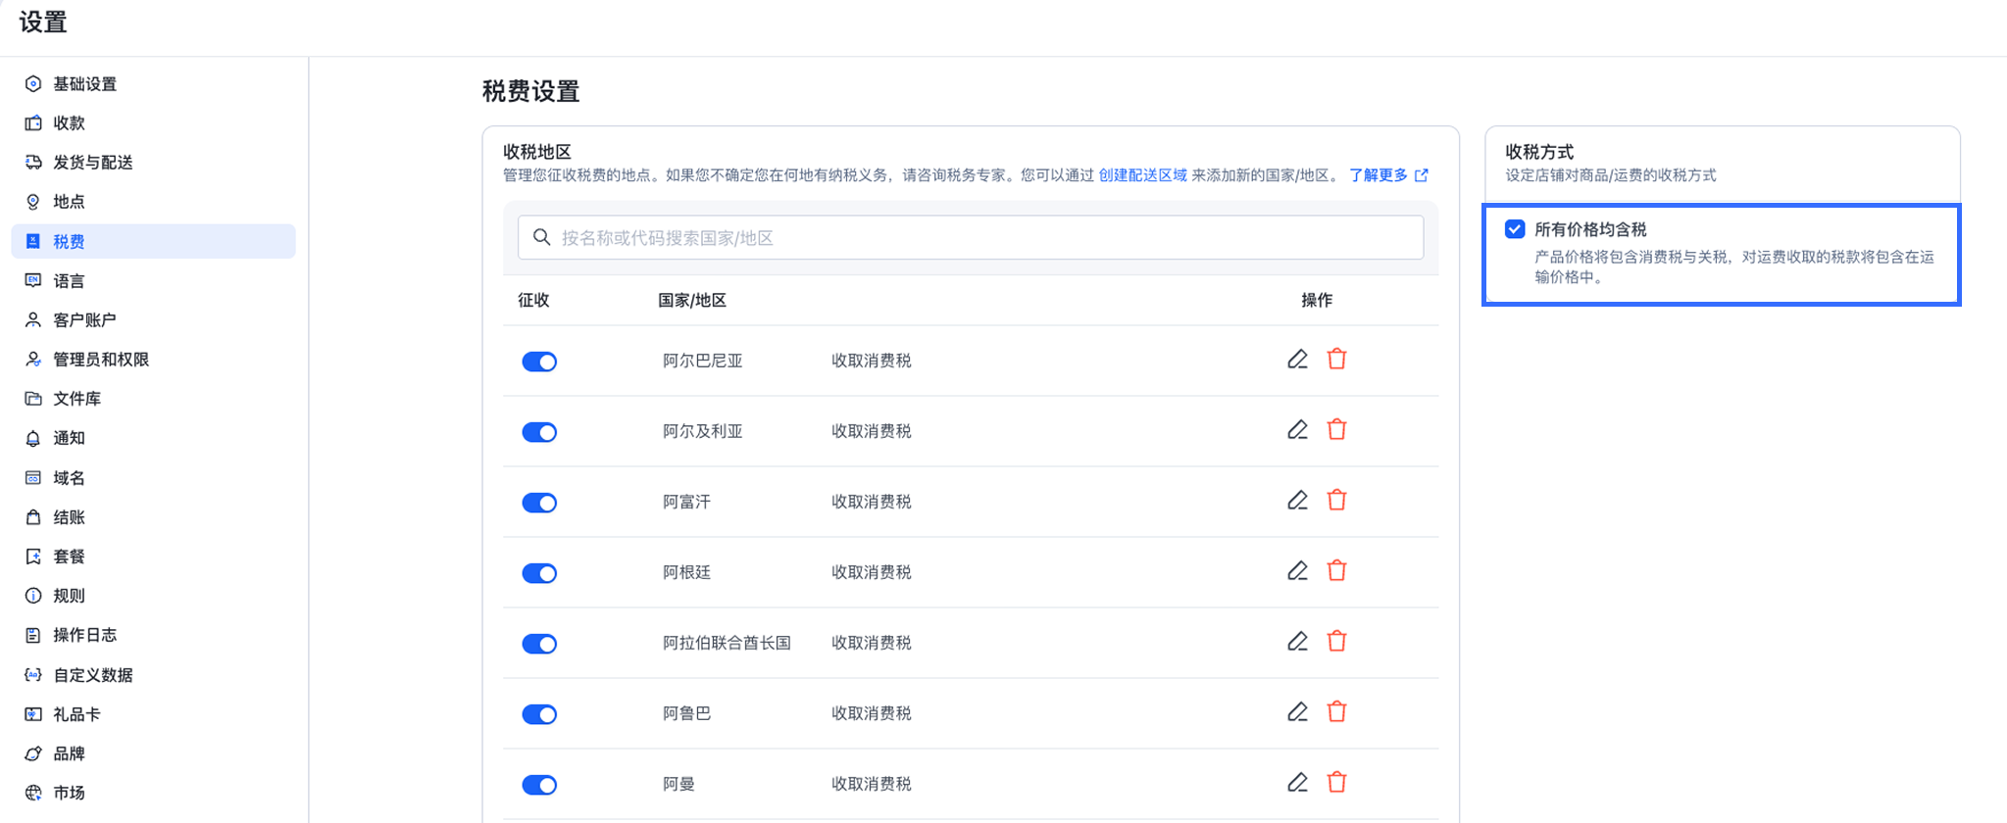Disable tax collection for 阿富汗
This screenshot has width=2007, height=823.
(539, 503)
